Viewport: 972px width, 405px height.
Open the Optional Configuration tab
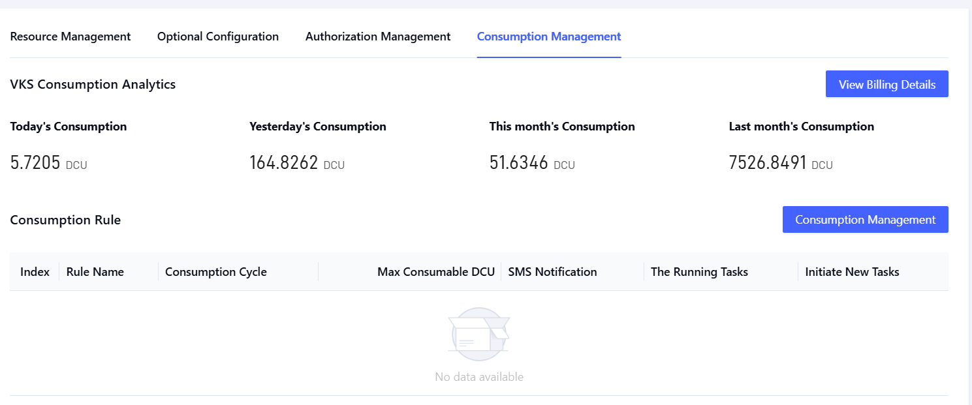[x=218, y=37]
